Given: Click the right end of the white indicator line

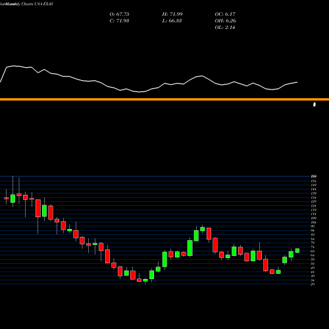Looking at the screenshot, I should click(297, 82).
